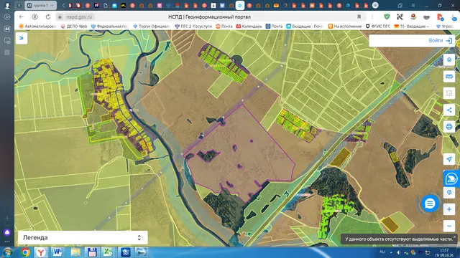Switch RU keyboard language indicator
This screenshot has width=460, height=258.
click(382, 252)
